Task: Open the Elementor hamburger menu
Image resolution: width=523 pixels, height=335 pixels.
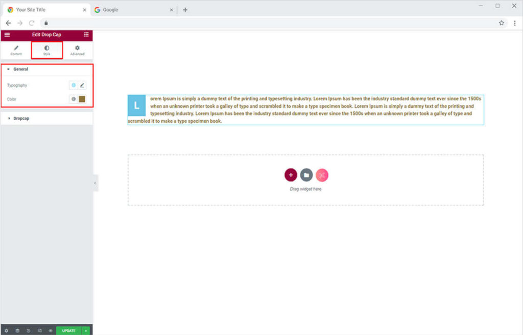Action: coord(7,35)
